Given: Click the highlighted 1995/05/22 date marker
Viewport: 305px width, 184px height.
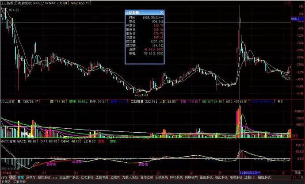Looking at the screenshot, I should pos(250,172).
